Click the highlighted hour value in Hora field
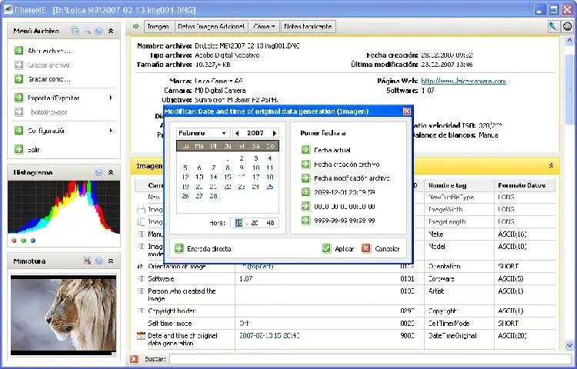This screenshot has height=369, width=577. (238, 223)
